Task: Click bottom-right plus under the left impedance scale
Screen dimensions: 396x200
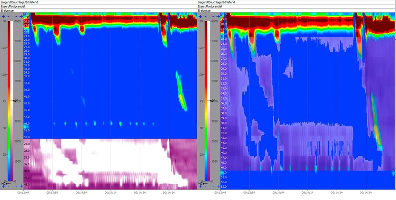Action: [21, 186]
